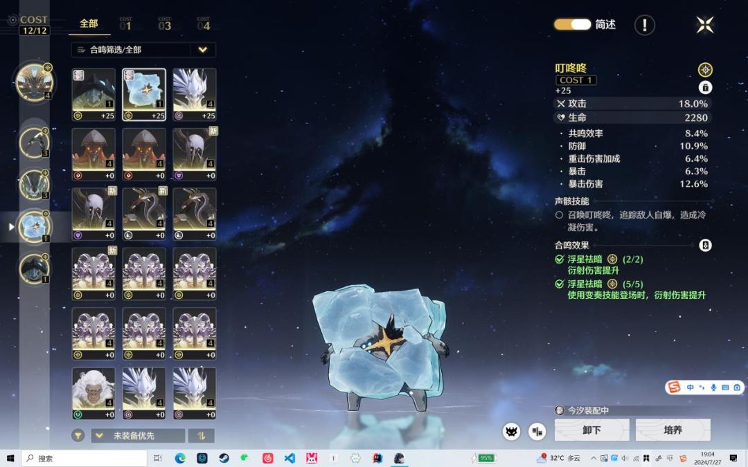The image size is (748, 467).
Task: Click the sonata effect target icon near 叮咚咚
Action: point(705,70)
